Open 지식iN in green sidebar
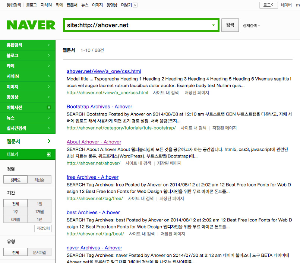300x263 pixels. [x=28, y=76]
